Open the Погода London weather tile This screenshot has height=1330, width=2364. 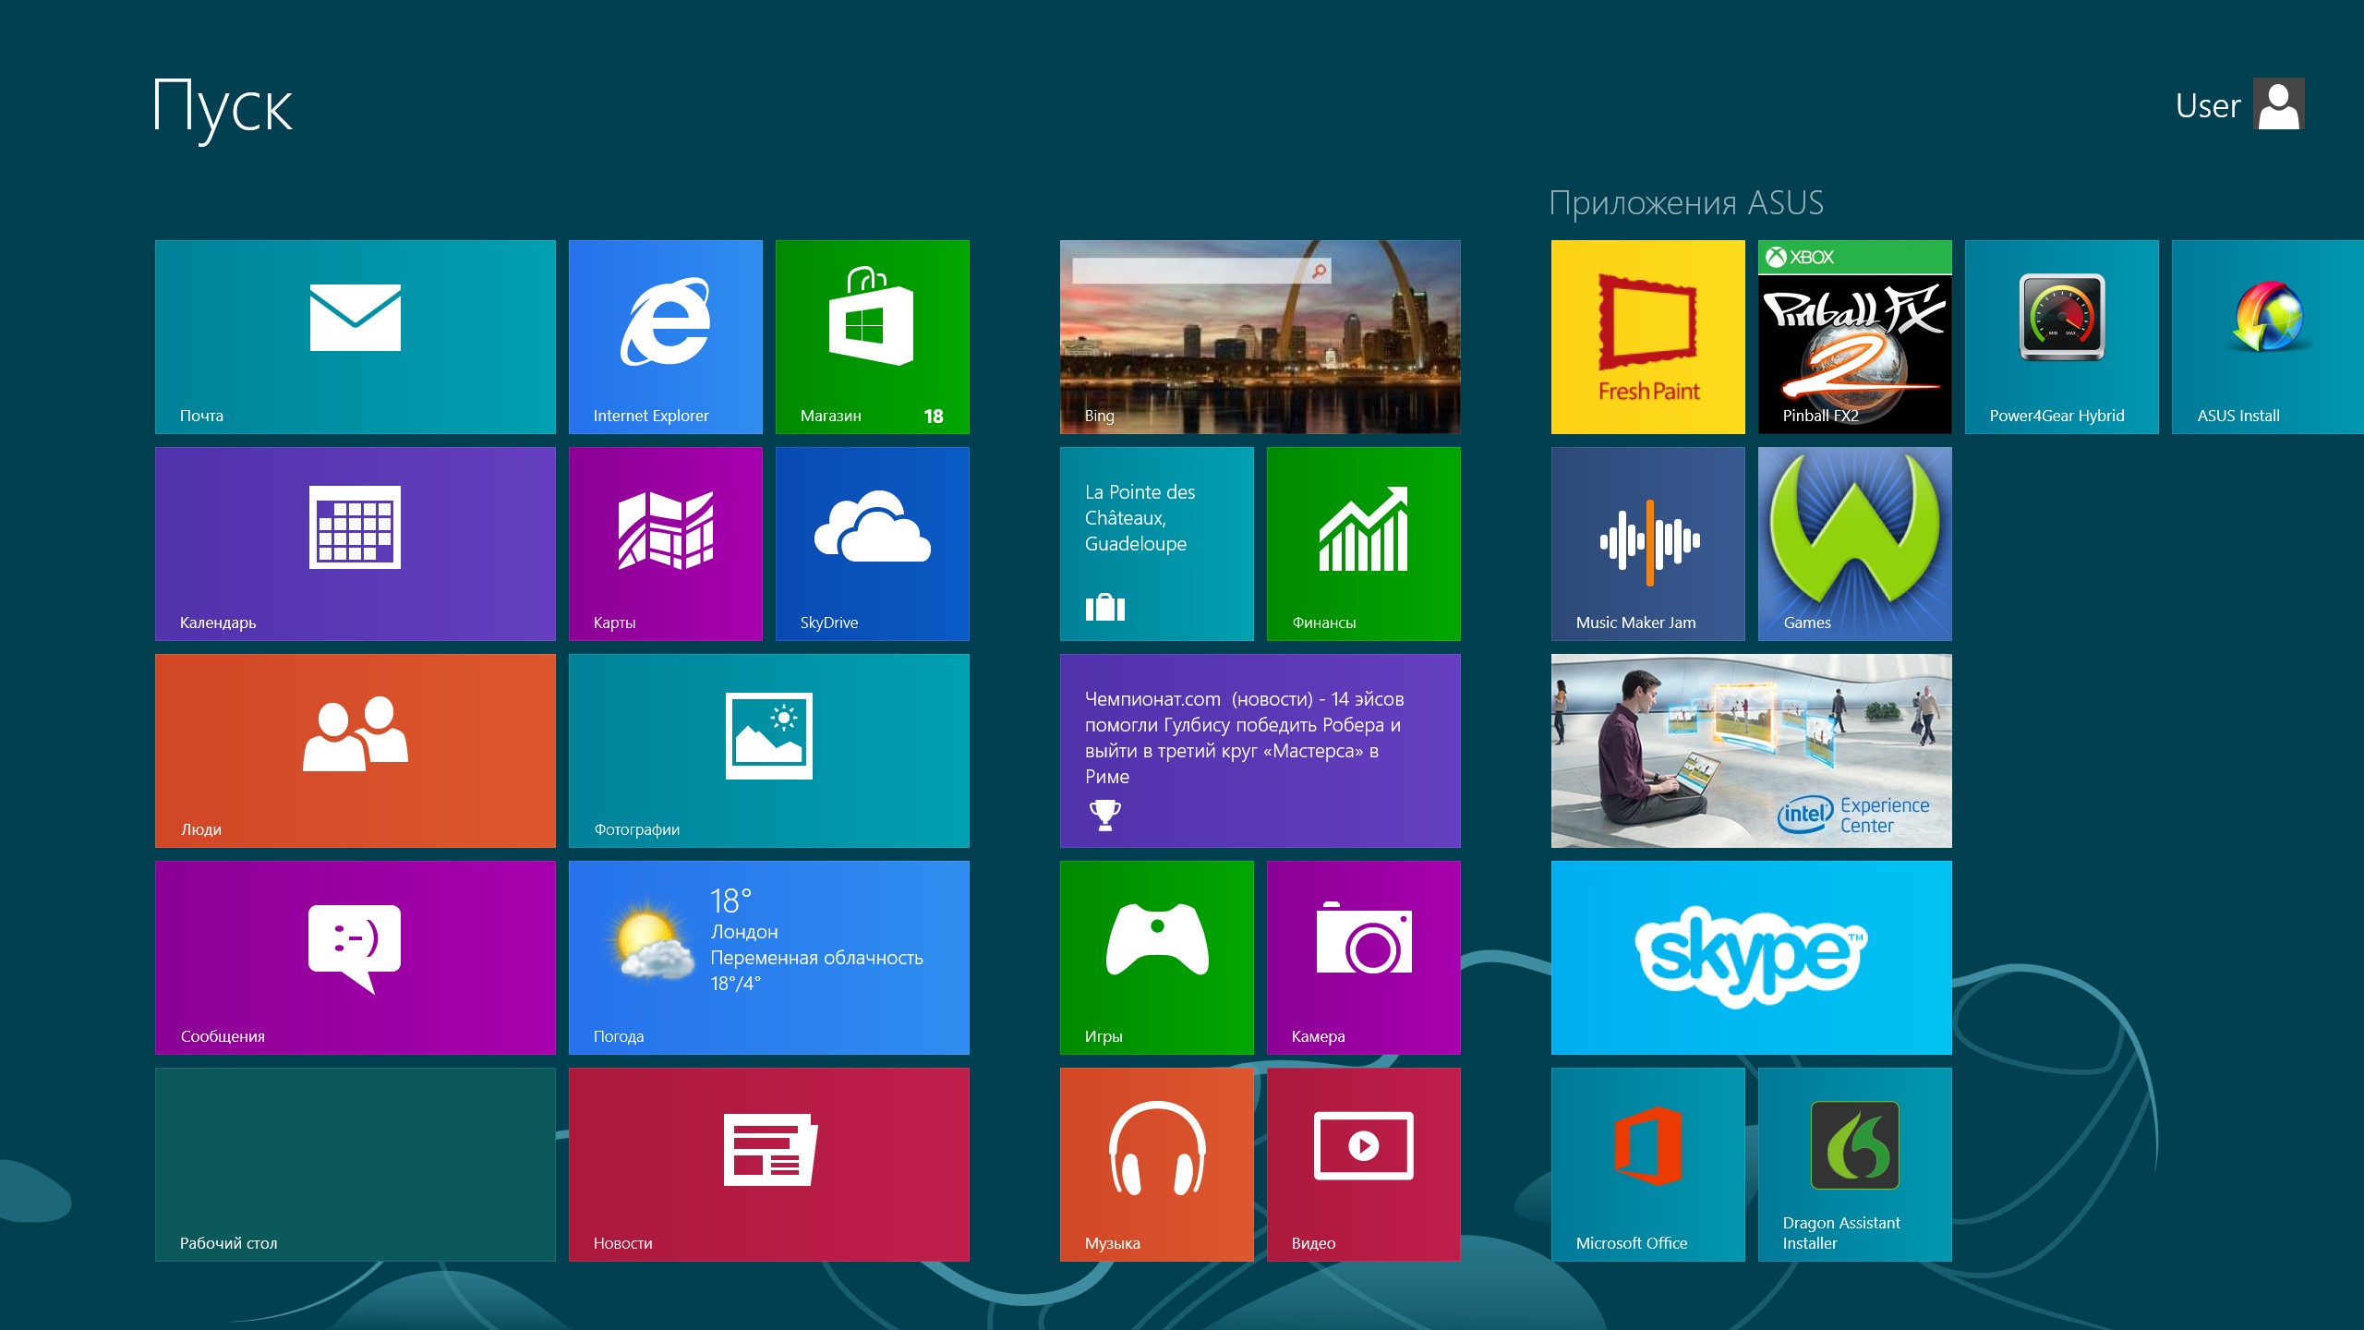[768, 957]
